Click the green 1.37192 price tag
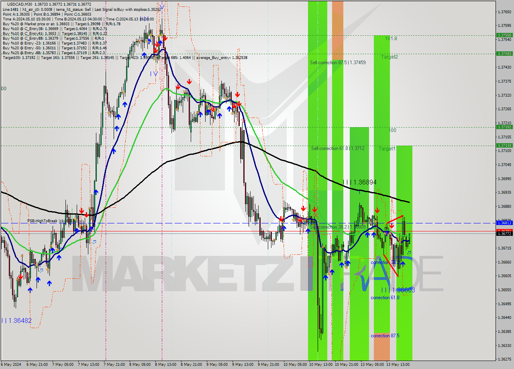This screenshot has width=514, height=369. pos(504,127)
